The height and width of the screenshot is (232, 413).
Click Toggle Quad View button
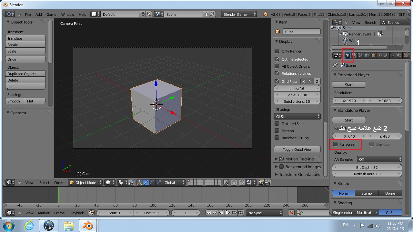pos(297,149)
